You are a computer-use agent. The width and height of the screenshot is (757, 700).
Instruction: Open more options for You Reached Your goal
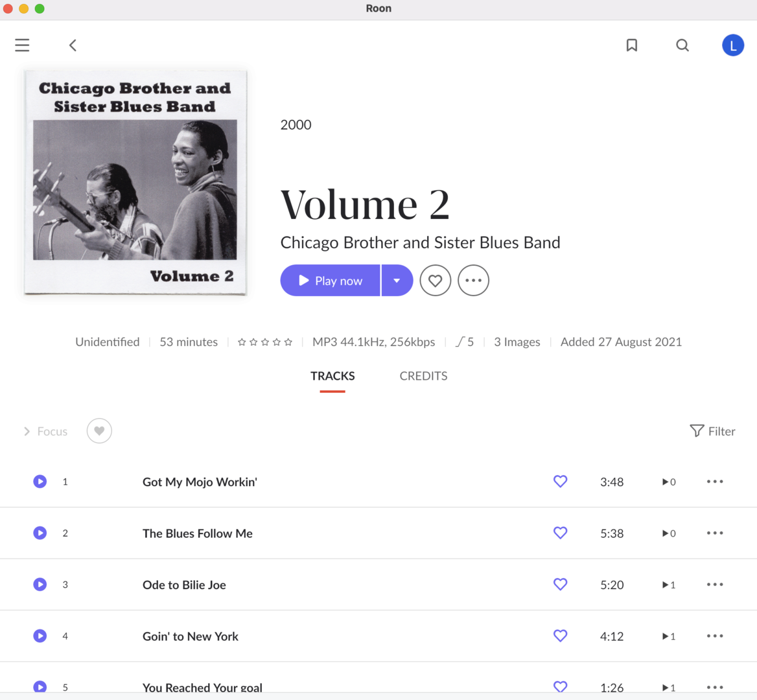click(x=715, y=687)
